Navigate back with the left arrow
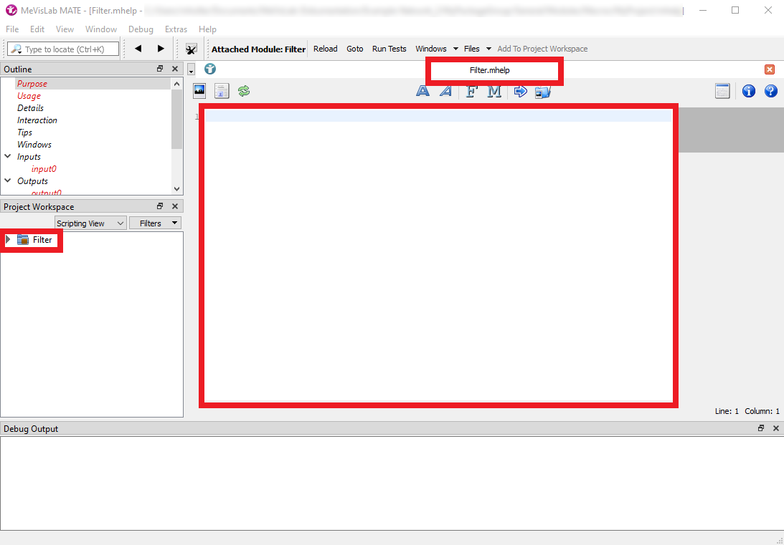784x545 pixels. [138, 49]
